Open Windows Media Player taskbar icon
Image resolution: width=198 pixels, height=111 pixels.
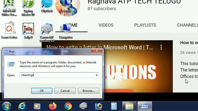[37, 106]
